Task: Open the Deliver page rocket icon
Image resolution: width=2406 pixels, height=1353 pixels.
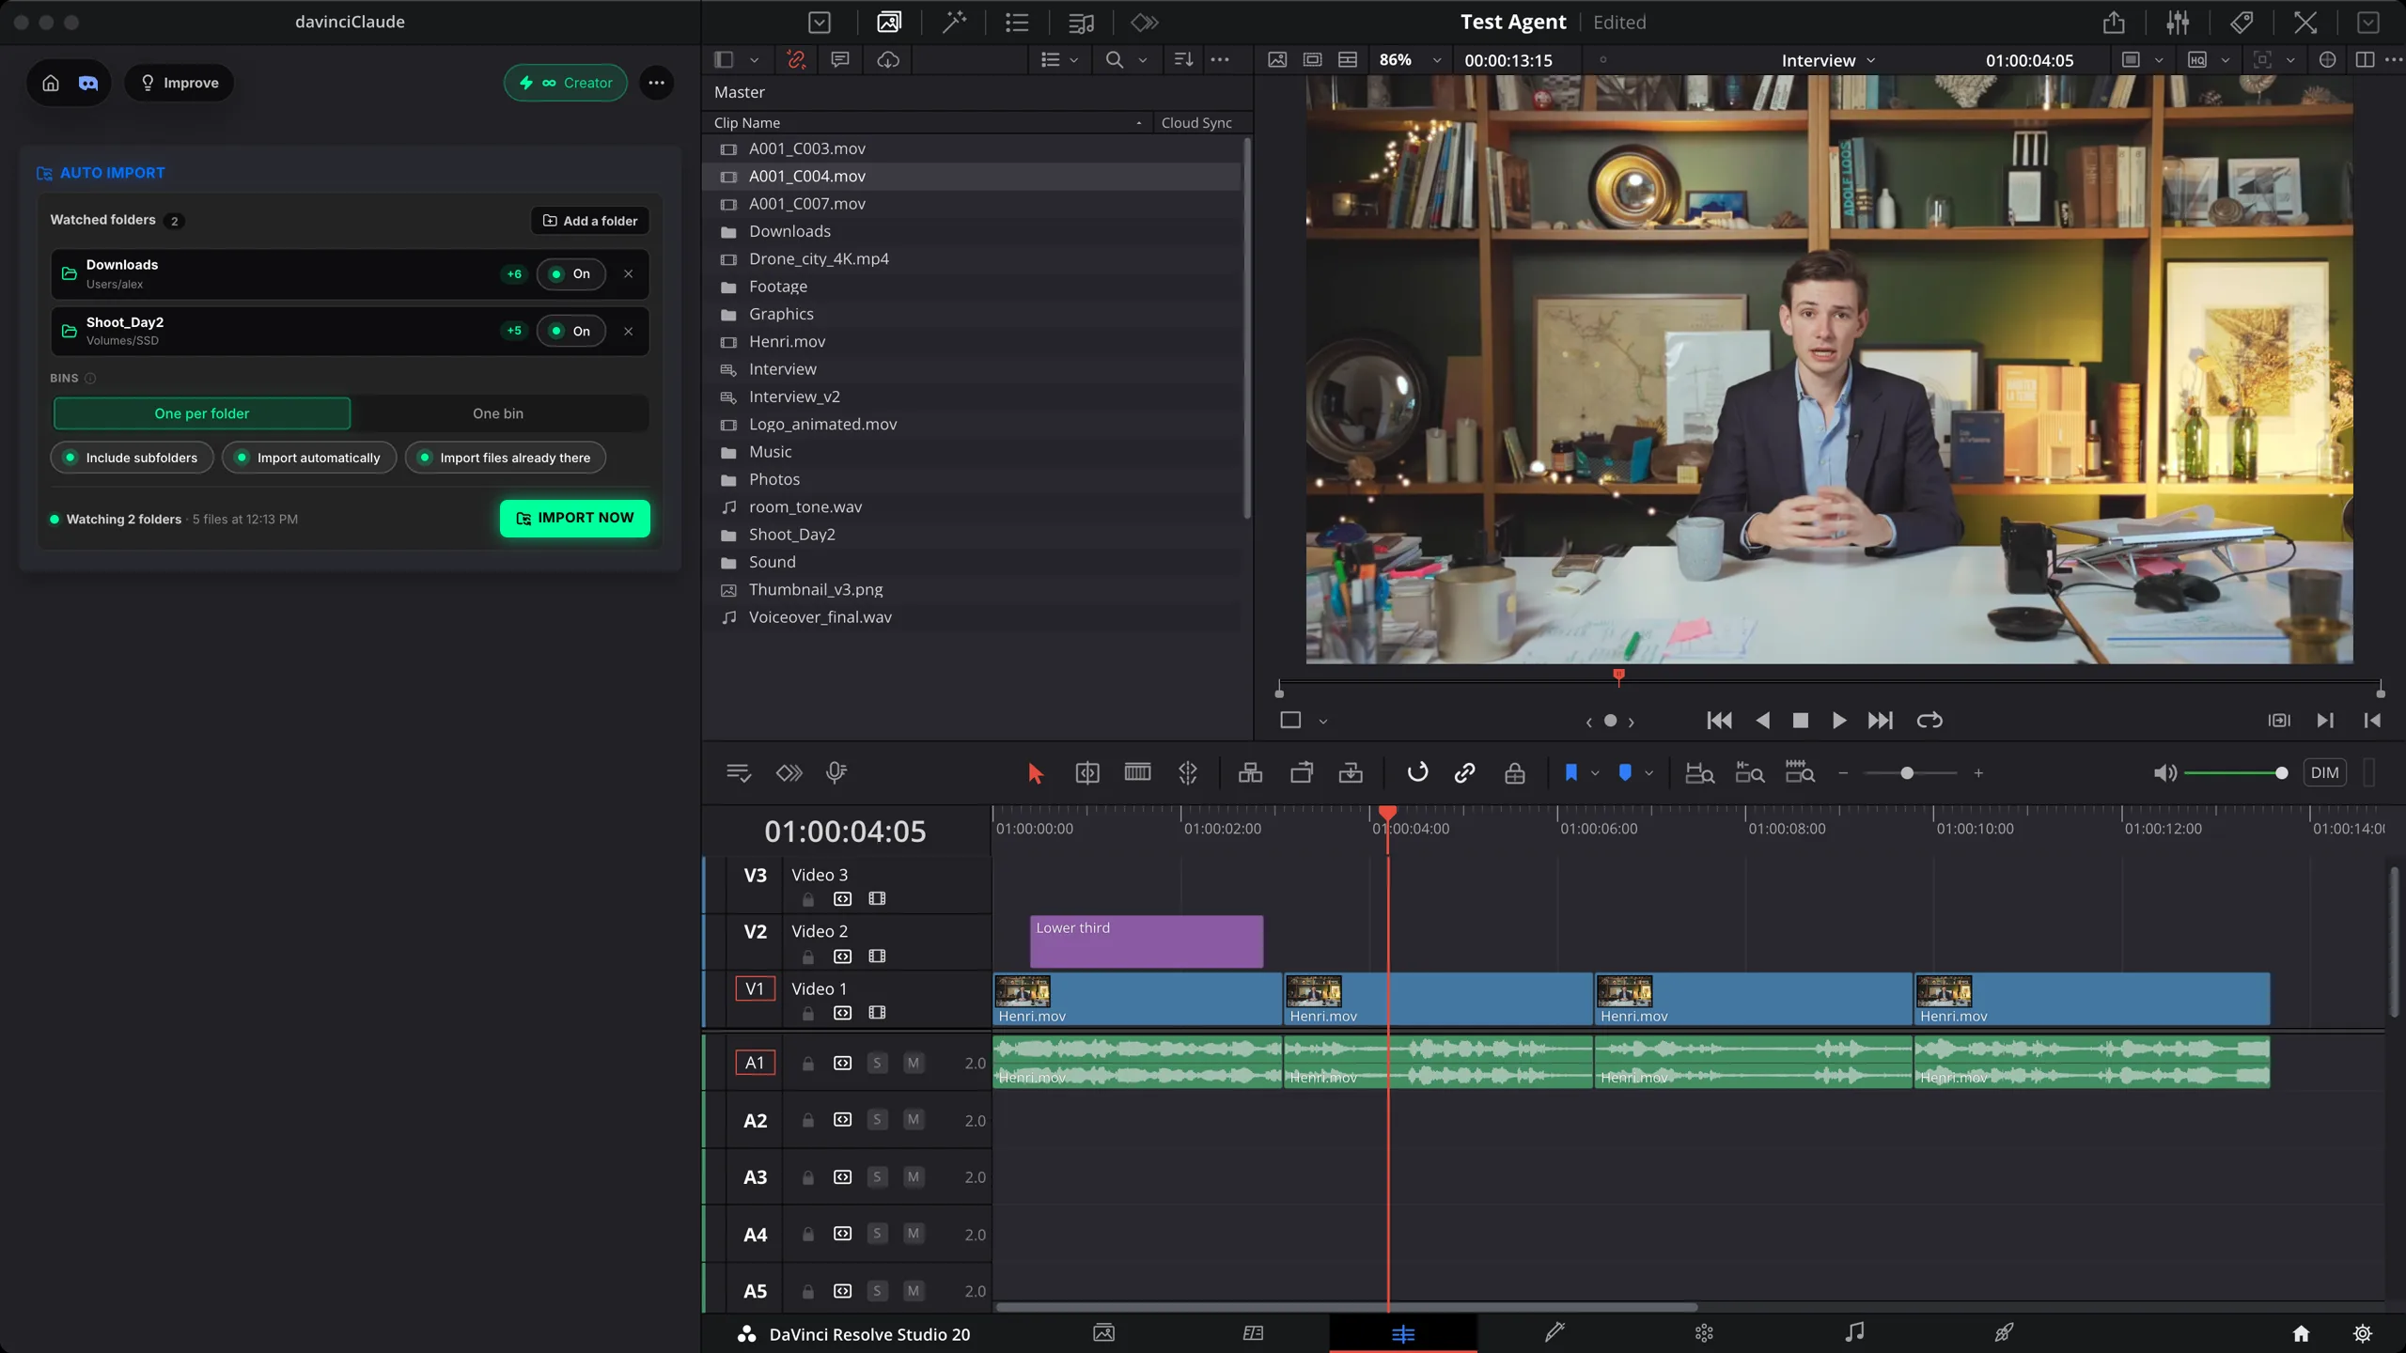Action: (2003, 1332)
